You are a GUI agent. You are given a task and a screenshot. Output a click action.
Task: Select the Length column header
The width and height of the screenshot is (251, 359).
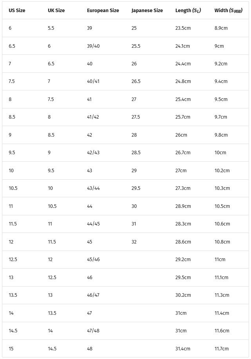click(x=188, y=11)
